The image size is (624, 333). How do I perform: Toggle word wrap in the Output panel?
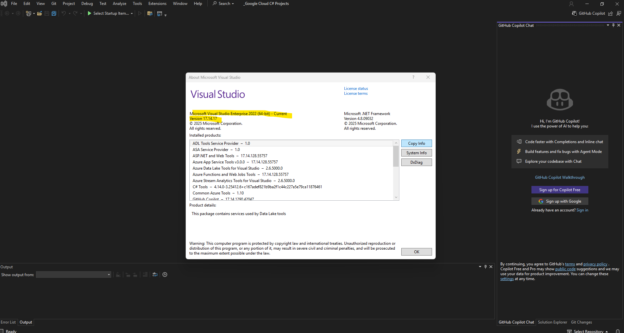pyautogui.click(x=155, y=275)
